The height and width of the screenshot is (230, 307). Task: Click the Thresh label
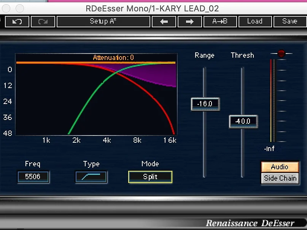(242, 55)
